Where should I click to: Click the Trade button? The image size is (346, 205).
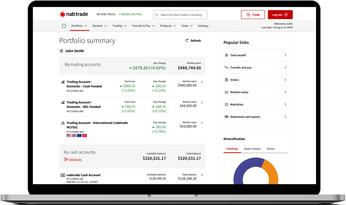(x=253, y=15)
